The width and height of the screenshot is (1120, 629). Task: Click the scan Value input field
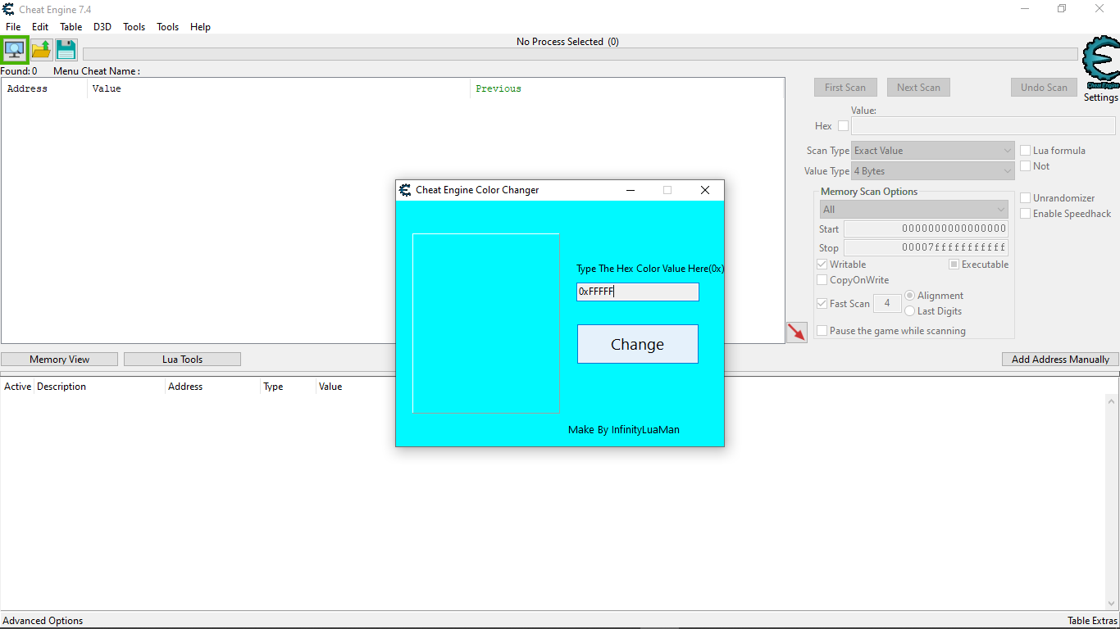click(x=983, y=125)
